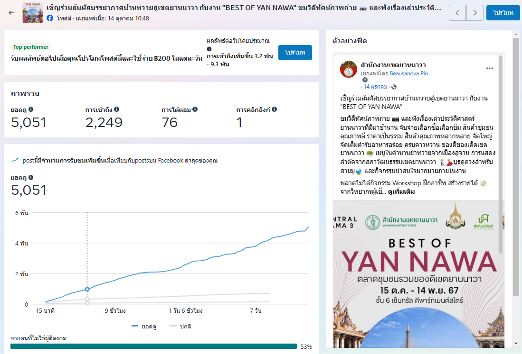Expand post text with ดูเพิ่มเติม

tap(401, 192)
